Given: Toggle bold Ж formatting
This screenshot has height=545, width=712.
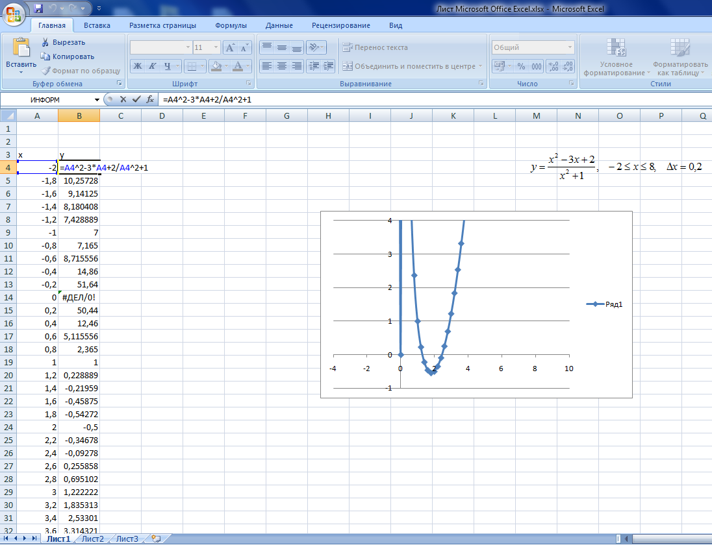Looking at the screenshot, I should [x=138, y=66].
